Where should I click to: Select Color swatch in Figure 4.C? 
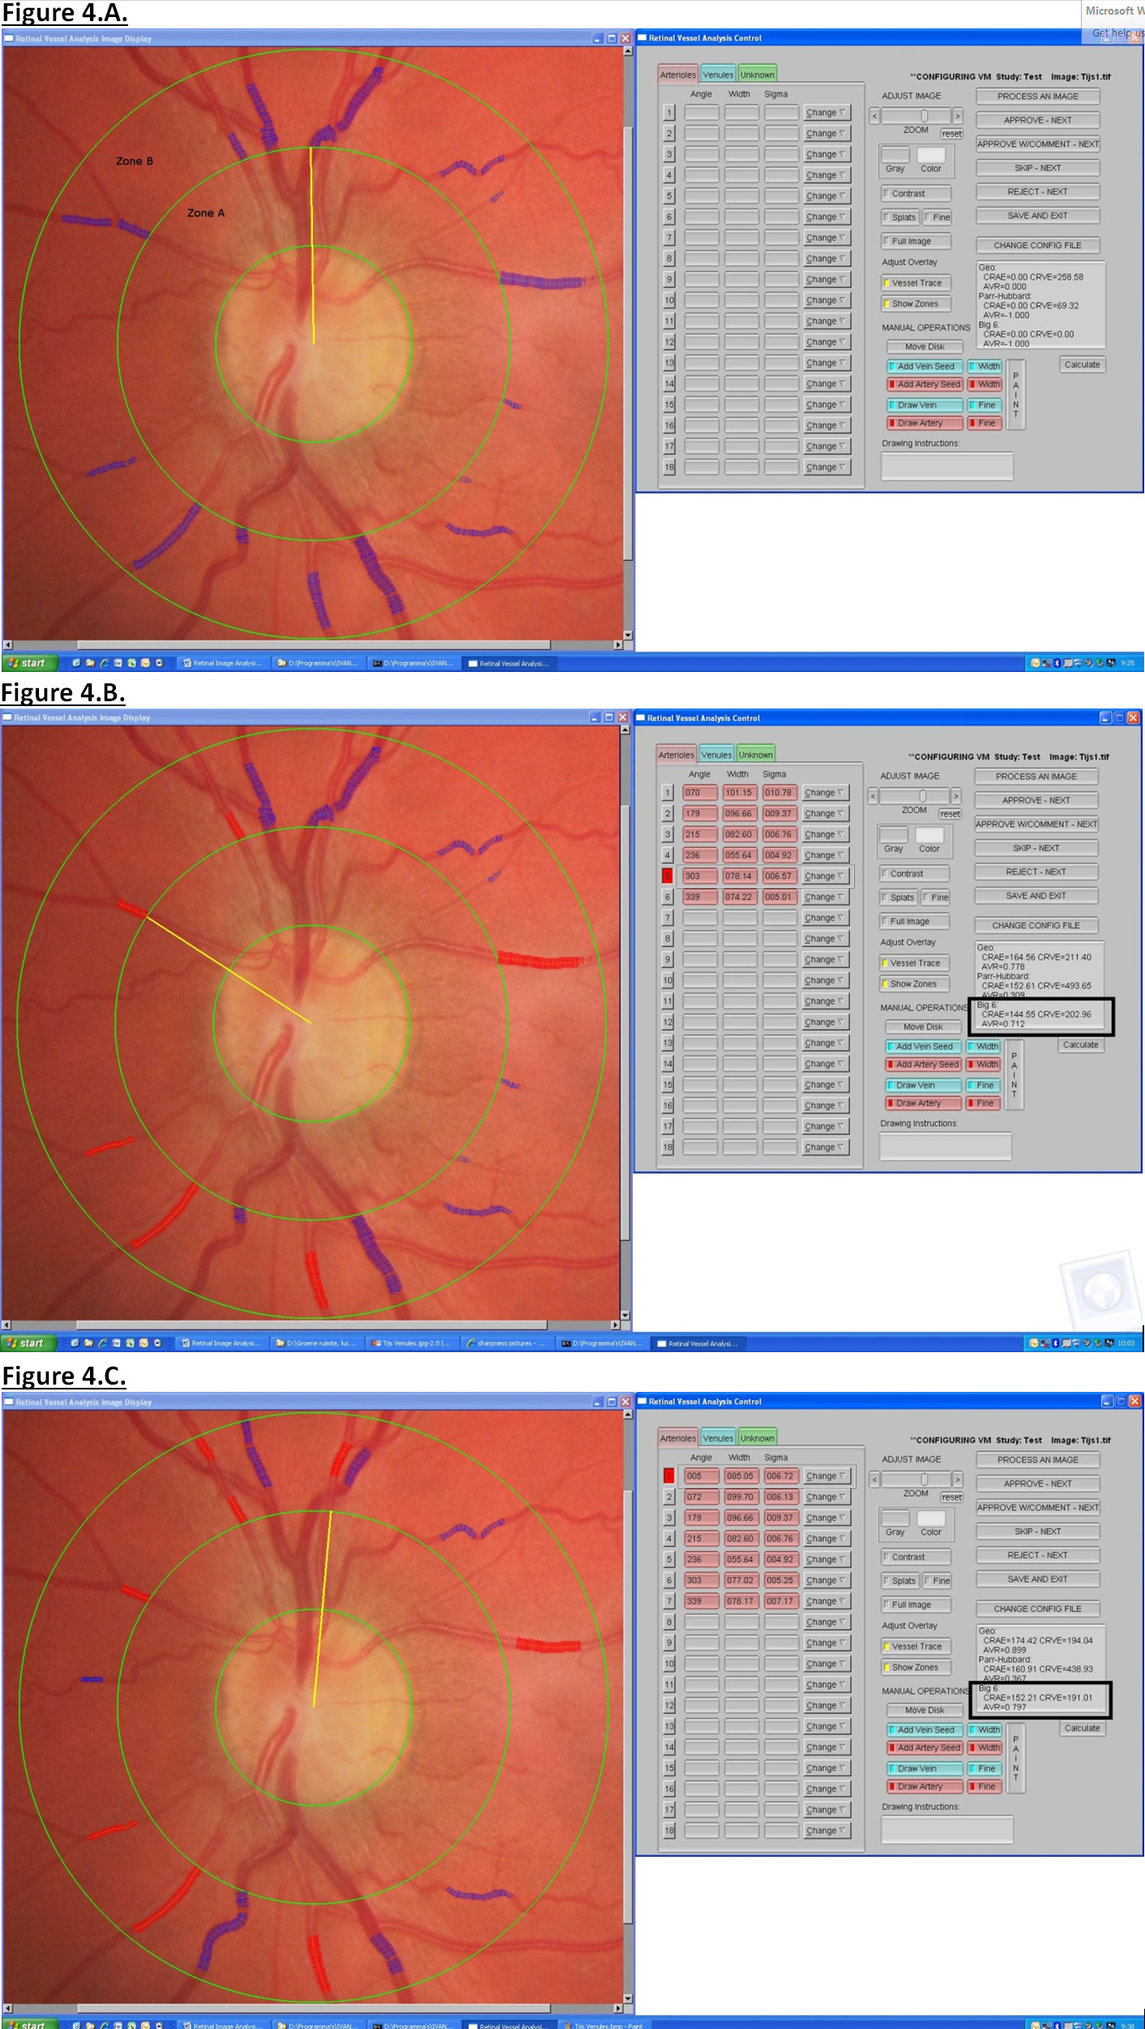click(931, 1517)
